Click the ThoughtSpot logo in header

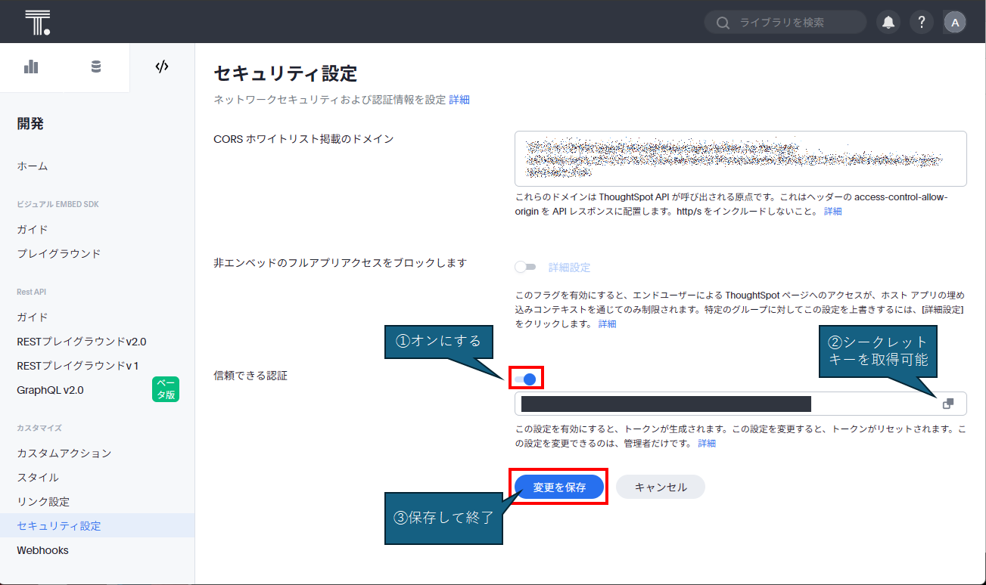(37, 22)
